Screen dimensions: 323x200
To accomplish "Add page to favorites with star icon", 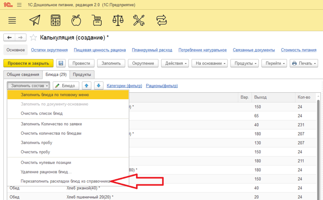I will pos(33,38).
